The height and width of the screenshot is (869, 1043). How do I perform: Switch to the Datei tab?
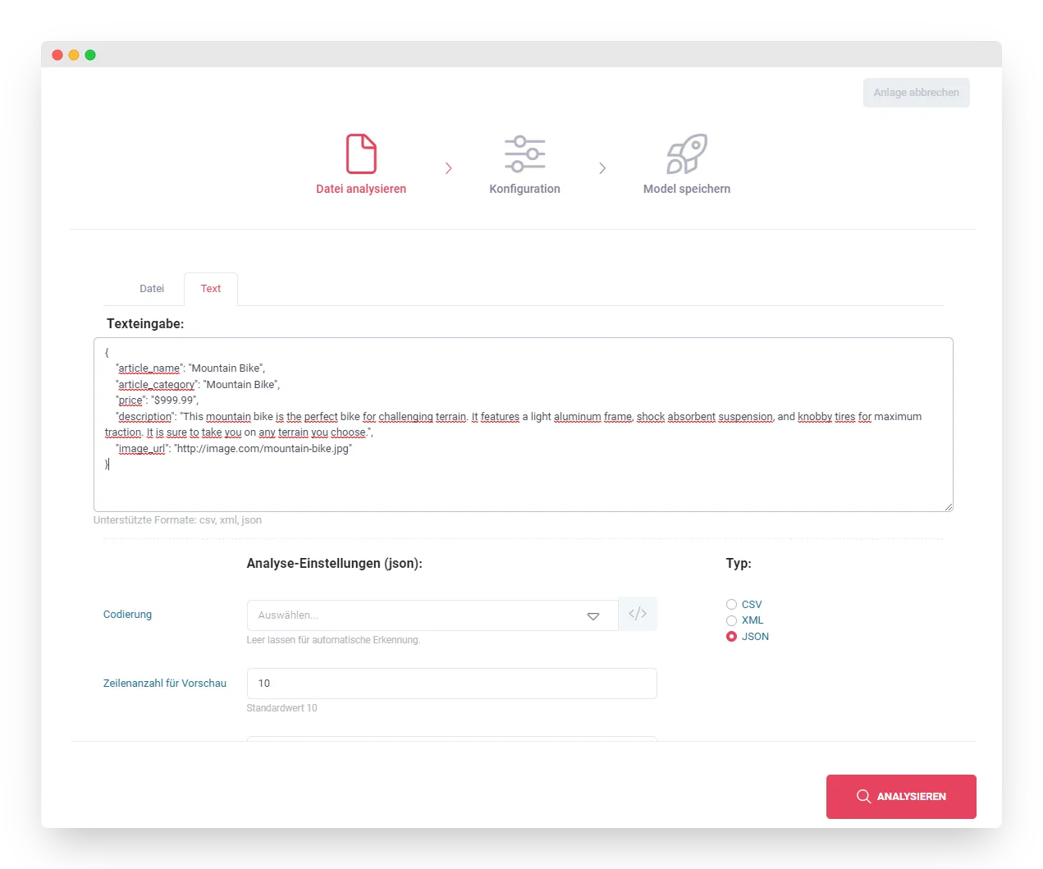tap(152, 289)
